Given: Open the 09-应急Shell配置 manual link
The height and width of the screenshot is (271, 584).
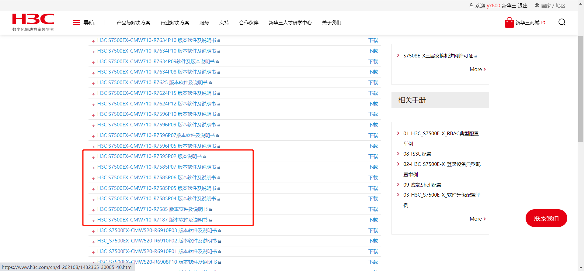Looking at the screenshot, I should tap(422, 185).
